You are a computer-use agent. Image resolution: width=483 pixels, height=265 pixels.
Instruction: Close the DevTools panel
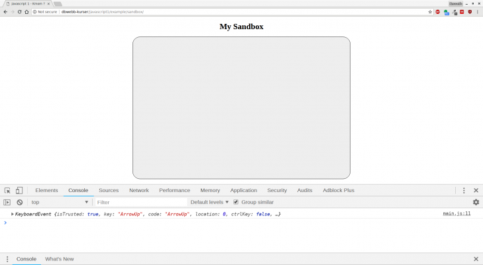pos(476,190)
